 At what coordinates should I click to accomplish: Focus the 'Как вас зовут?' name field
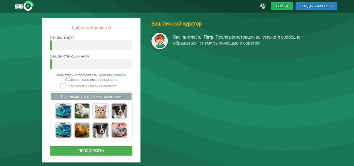point(91,45)
